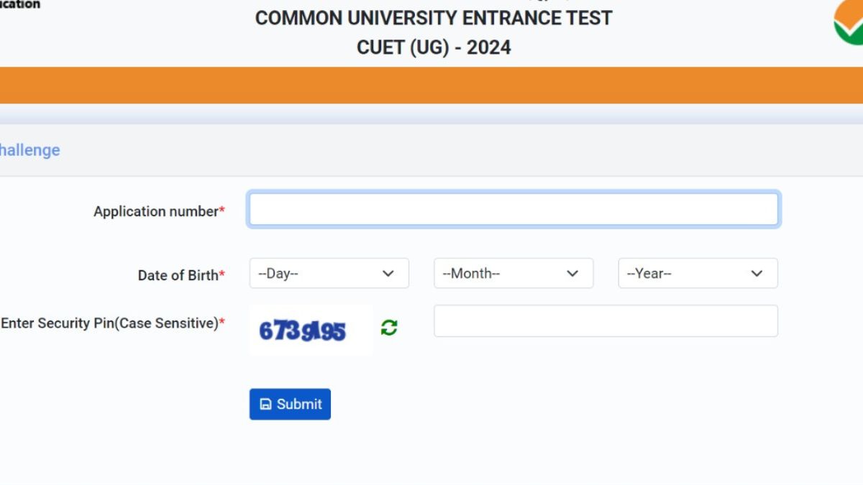Click the Date of Birth label
This screenshot has width=863, height=485.
pyautogui.click(x=181, y=275)
